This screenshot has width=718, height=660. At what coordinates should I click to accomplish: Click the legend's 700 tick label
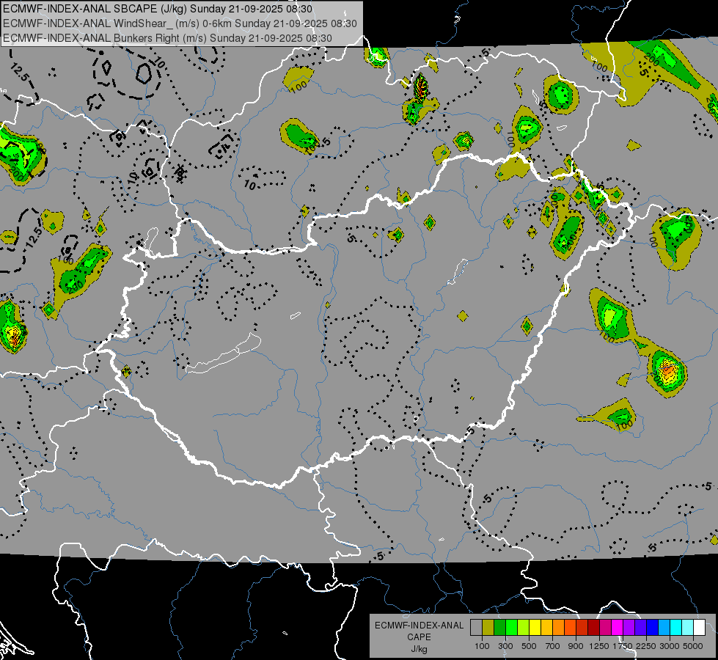[x=553, y=646]
